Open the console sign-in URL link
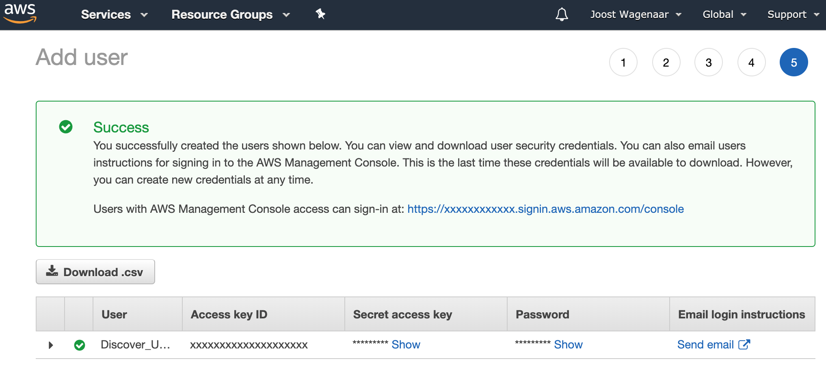Viewport: 826px width, 385px height. coord(545,209)
